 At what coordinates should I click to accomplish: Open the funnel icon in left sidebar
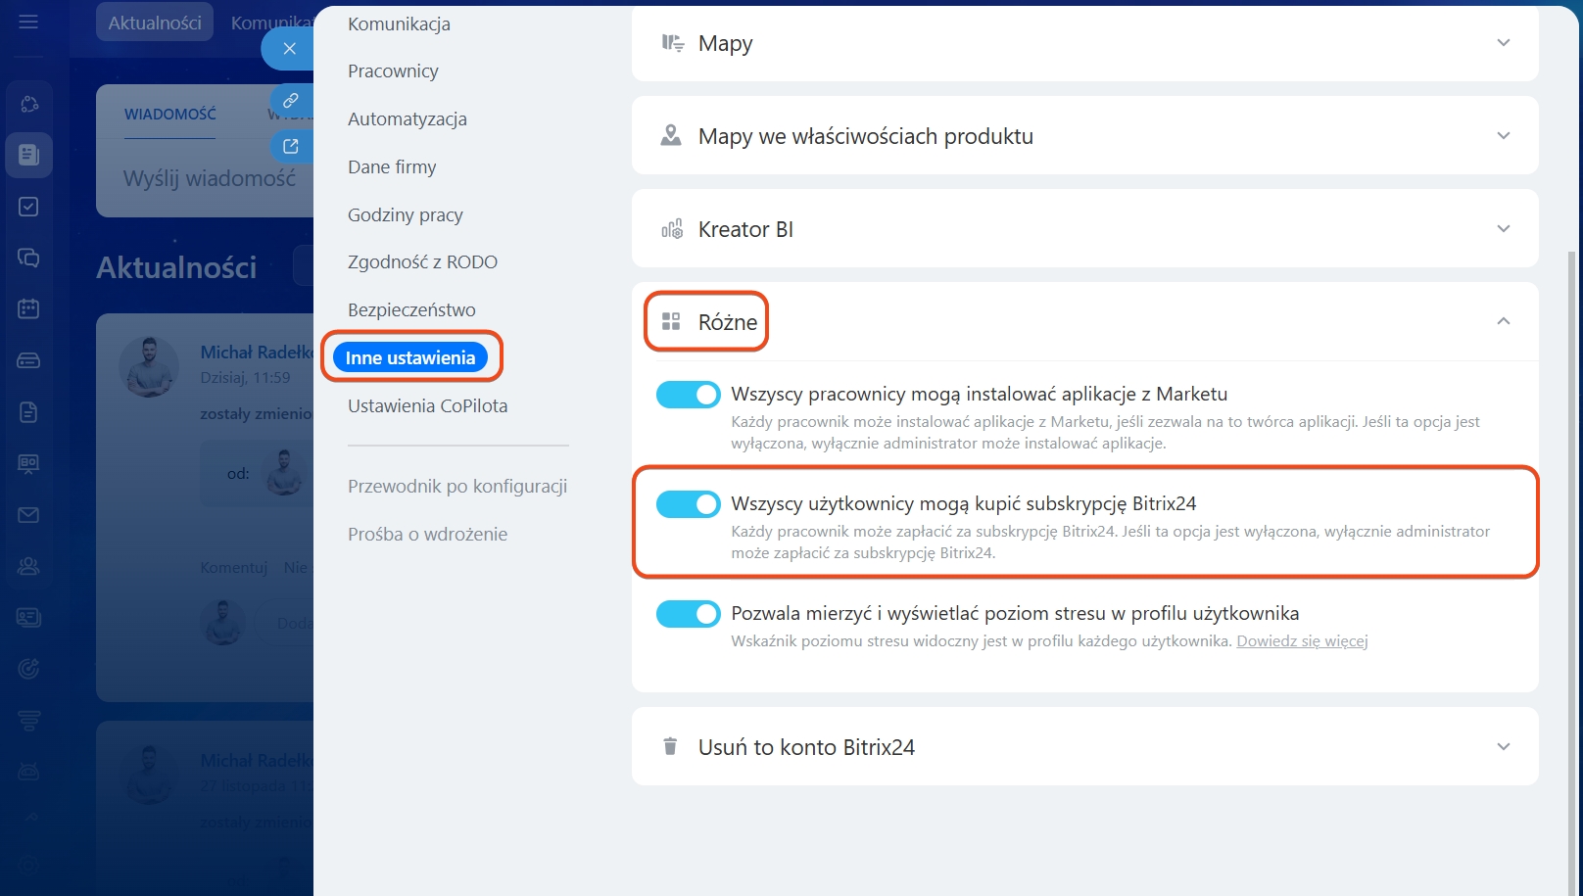tap(28, 721)
